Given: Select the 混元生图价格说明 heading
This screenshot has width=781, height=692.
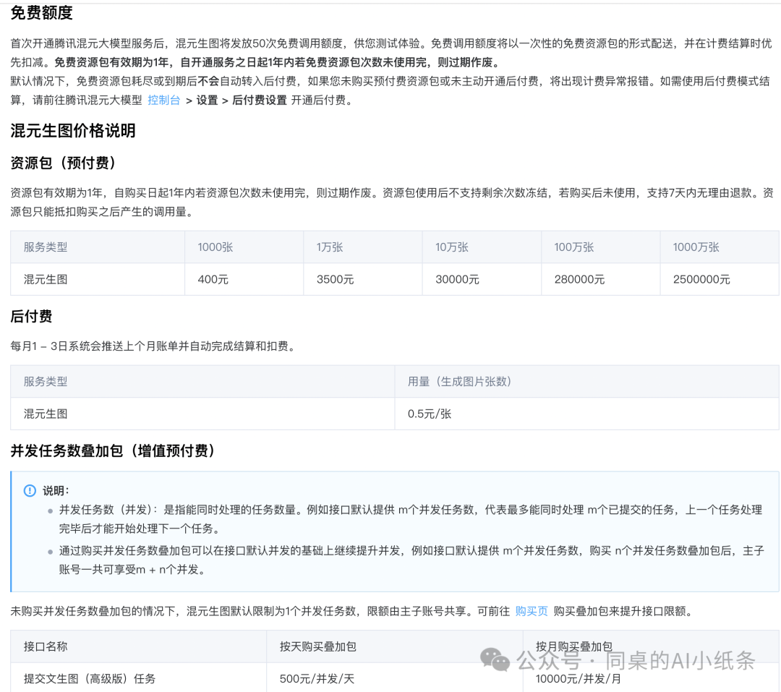Looking at the screenshot, I should (73, 131).
